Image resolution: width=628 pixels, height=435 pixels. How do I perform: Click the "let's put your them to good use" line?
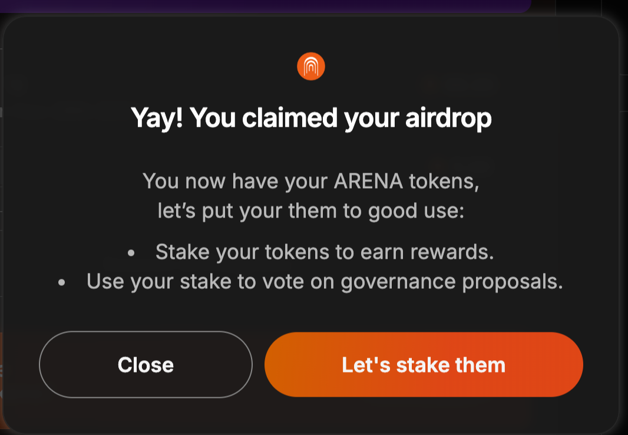[311, 211]
